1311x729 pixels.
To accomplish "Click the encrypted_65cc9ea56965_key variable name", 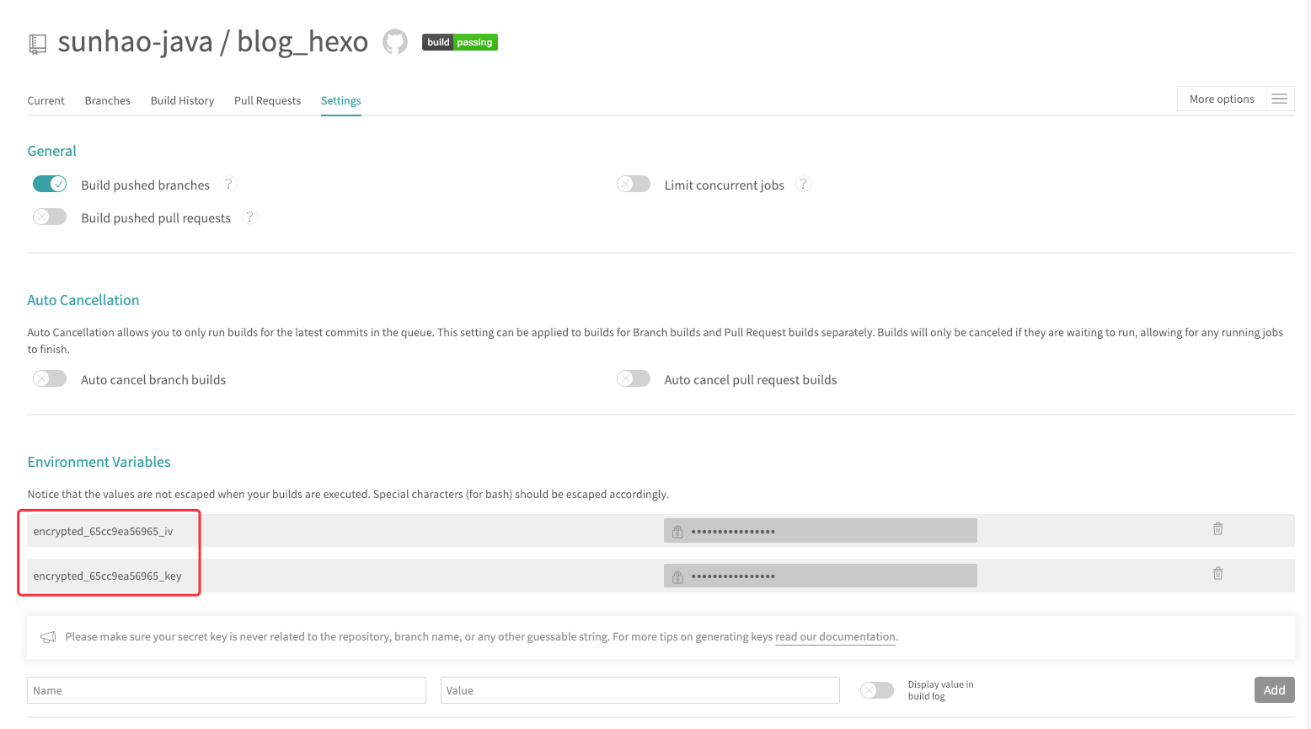I will click(x=107, y=576).
